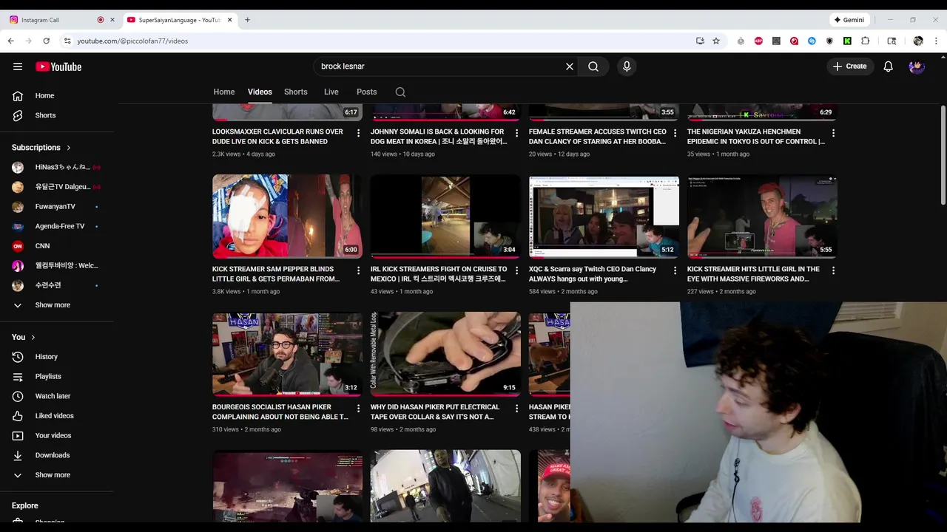
Task: Open options for Nigerian Yakuza Henchmen video
Action: [x=833, y=133]
